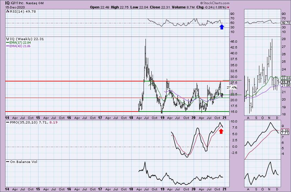The image size is (291, 192).
Task: Click the '7.71' PMO value tag
Action: [285, 133]
